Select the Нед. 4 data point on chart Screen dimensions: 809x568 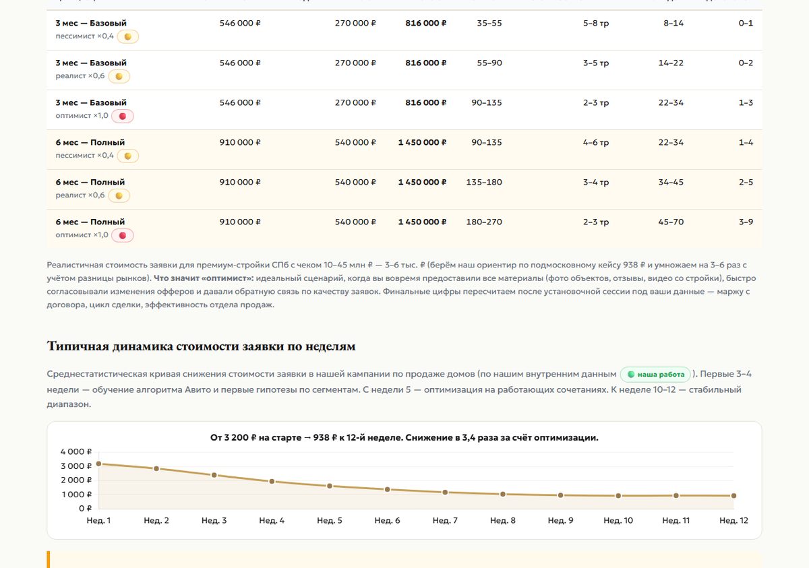[272, 481]
